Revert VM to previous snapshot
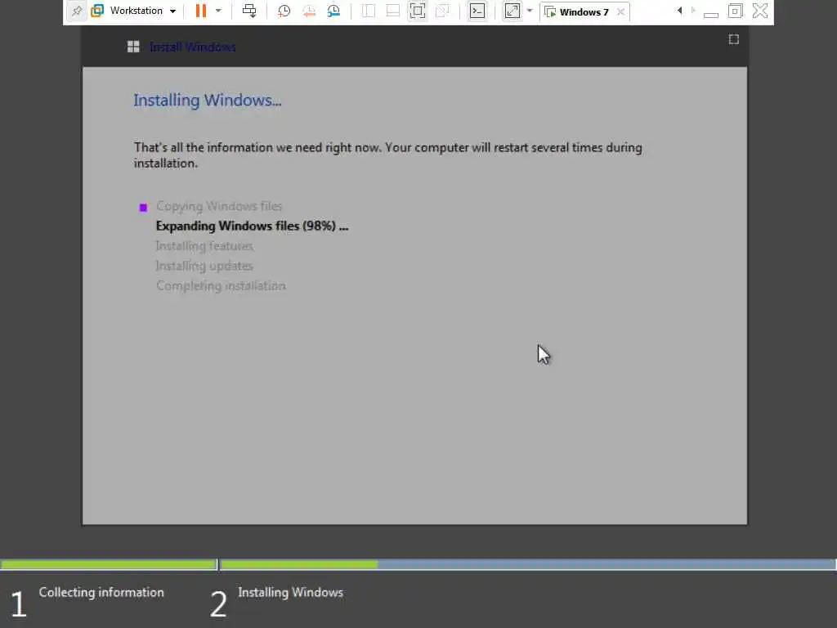The image size is (837, 628). 309,11
